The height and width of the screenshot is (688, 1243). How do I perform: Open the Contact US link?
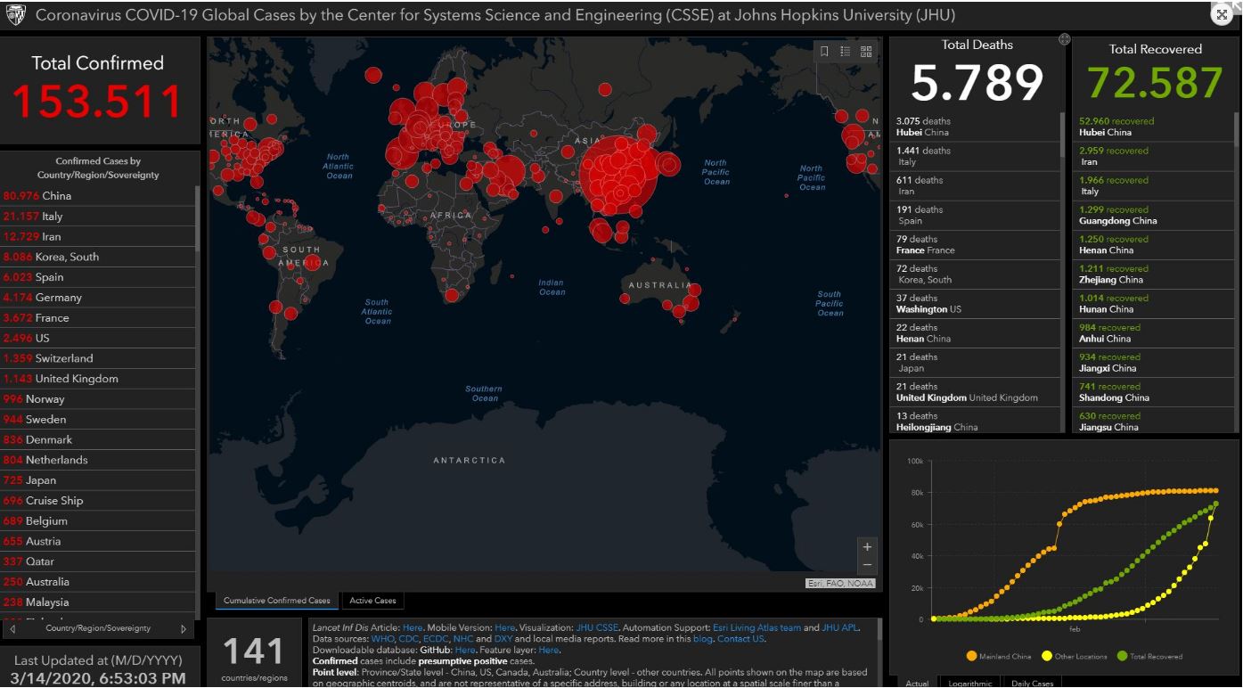coord(740,639)
